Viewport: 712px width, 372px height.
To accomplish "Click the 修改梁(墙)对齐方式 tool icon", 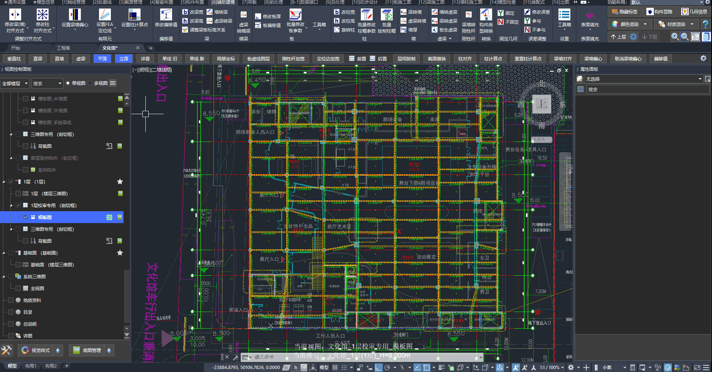I will pos(15,15).
